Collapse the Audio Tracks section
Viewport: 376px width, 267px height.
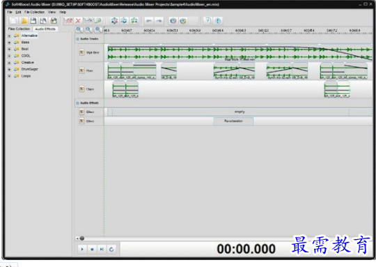pos(77,39)
